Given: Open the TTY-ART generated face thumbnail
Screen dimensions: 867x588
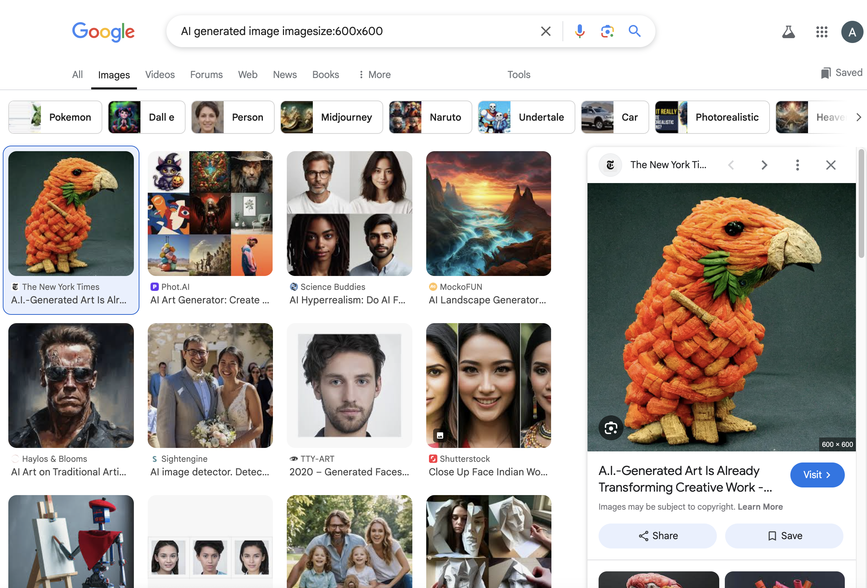Looking at the screenshot, I should [x=349, y=385].
